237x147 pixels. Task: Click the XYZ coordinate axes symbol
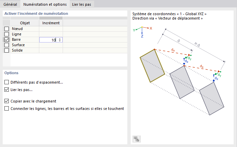coord(142,30)
